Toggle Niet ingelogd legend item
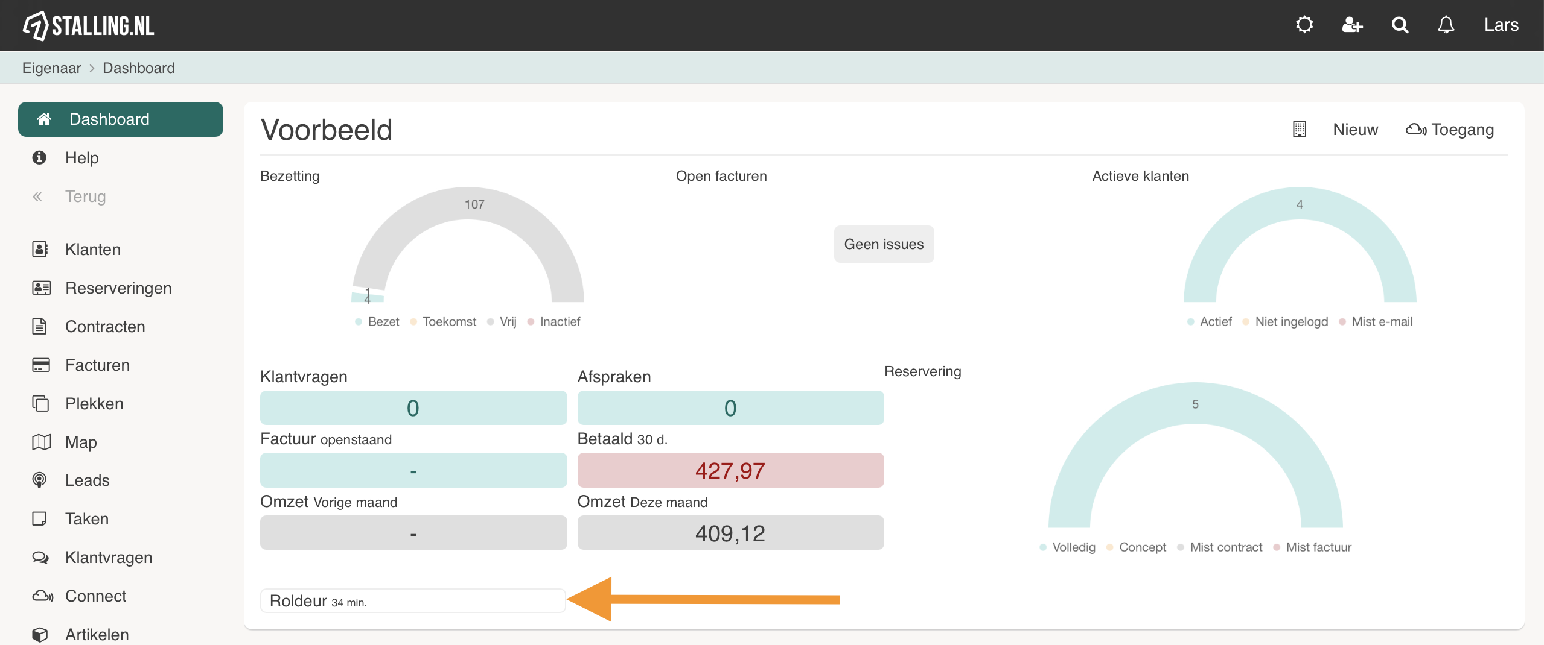Screen dimensions: 1544x645 (x=1286, y=322)
